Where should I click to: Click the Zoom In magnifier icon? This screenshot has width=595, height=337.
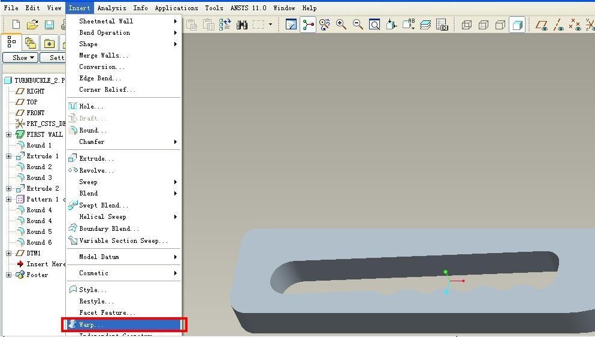(341, 25)
